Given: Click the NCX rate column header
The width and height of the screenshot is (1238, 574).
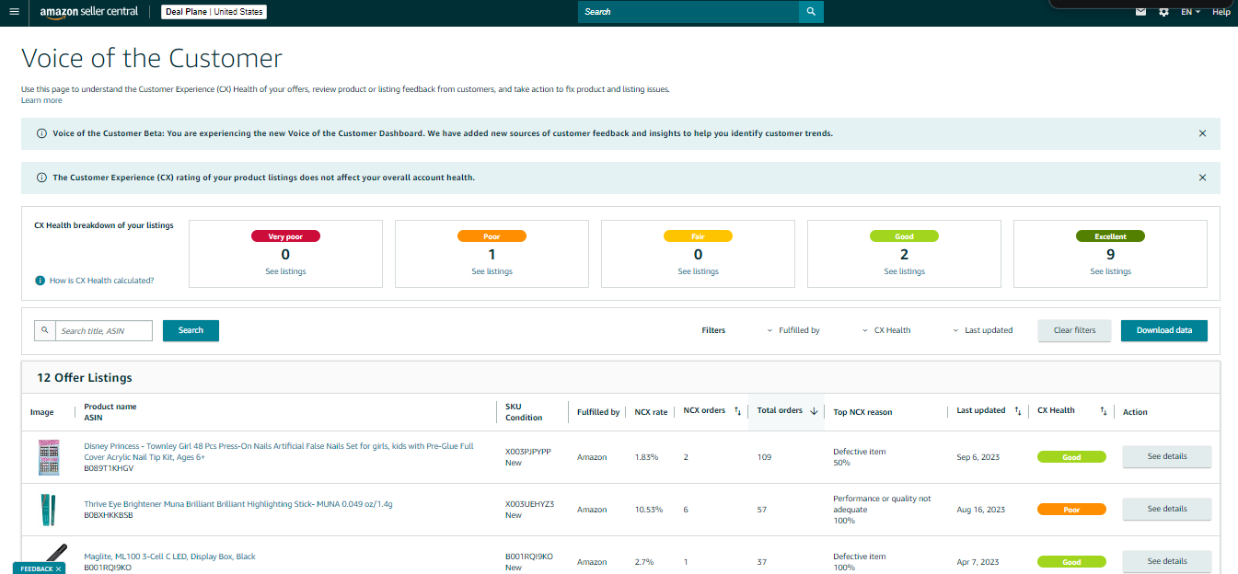Looking at the screenshot, I should [651, 412].
